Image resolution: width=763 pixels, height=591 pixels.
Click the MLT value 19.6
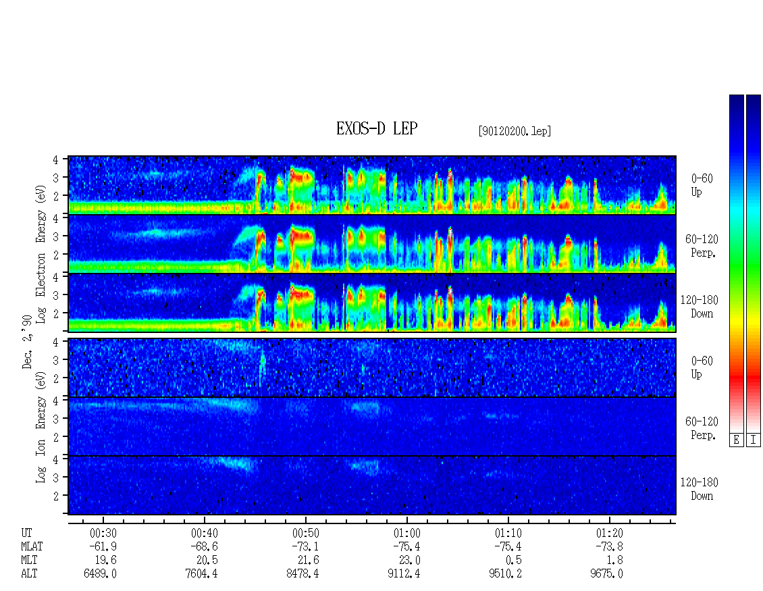point(105,561)
